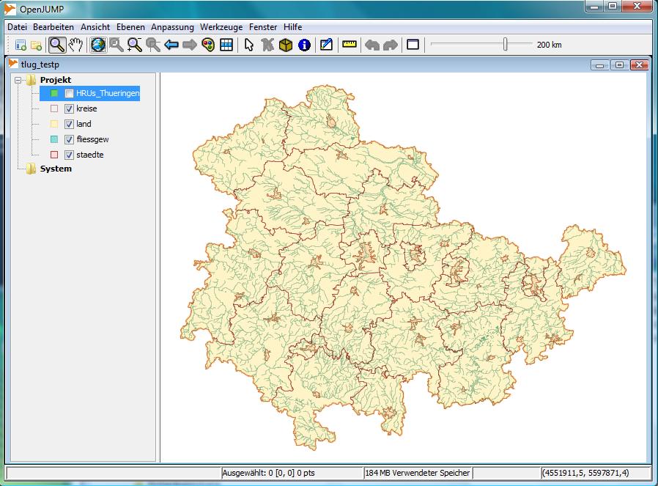Click the zoom to full extent globe
Image resolution: width=658 pixels, height=486 pixels.
click(98, 45)
